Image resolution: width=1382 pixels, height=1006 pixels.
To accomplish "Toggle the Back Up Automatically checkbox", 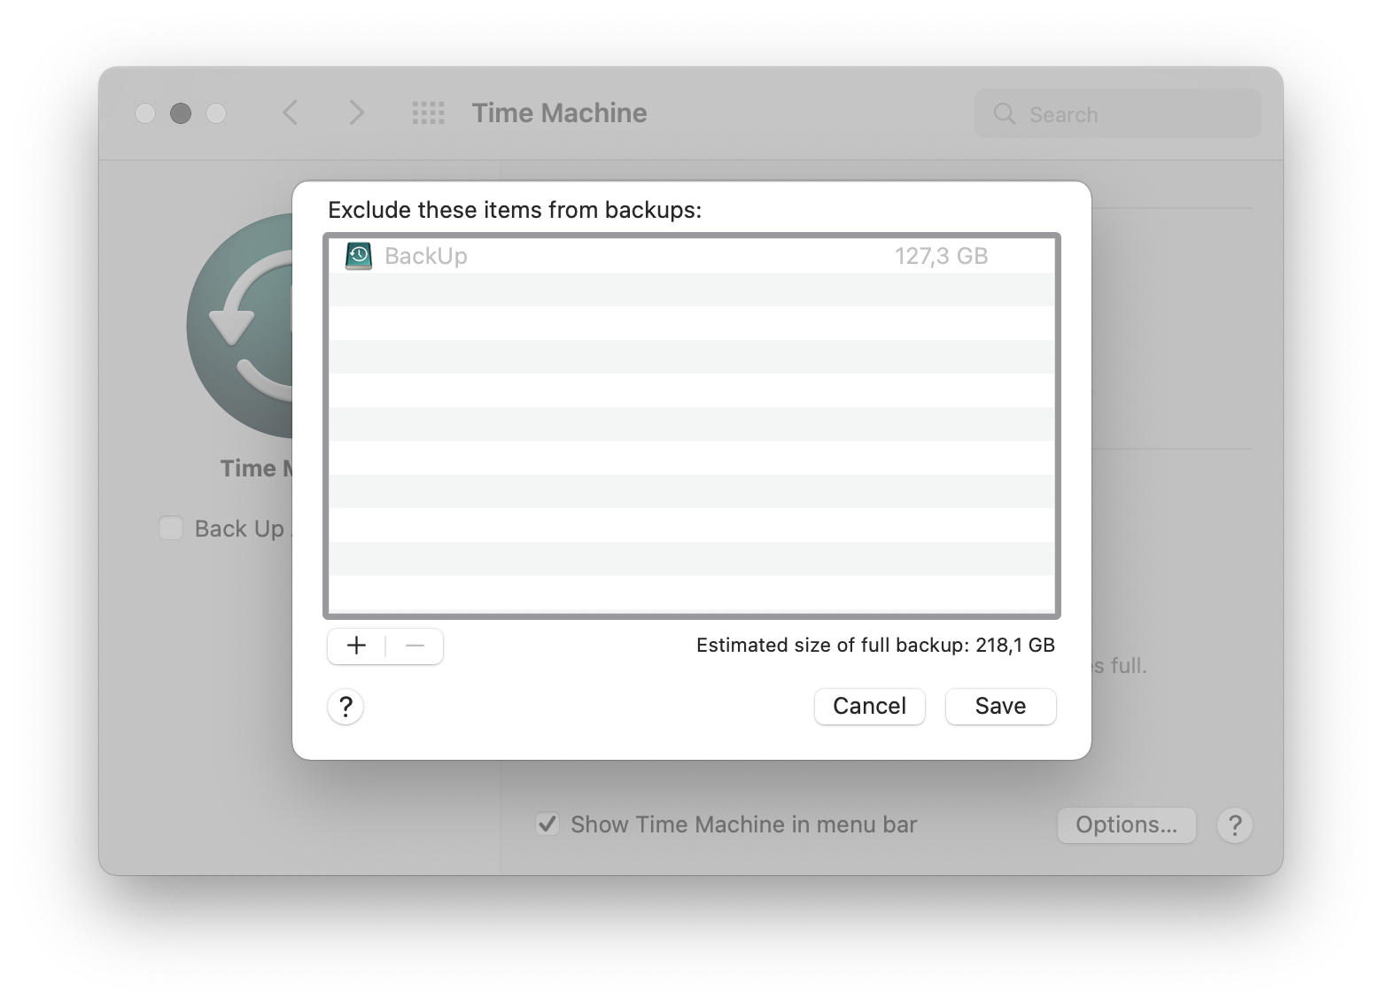I will click(170, 529).
